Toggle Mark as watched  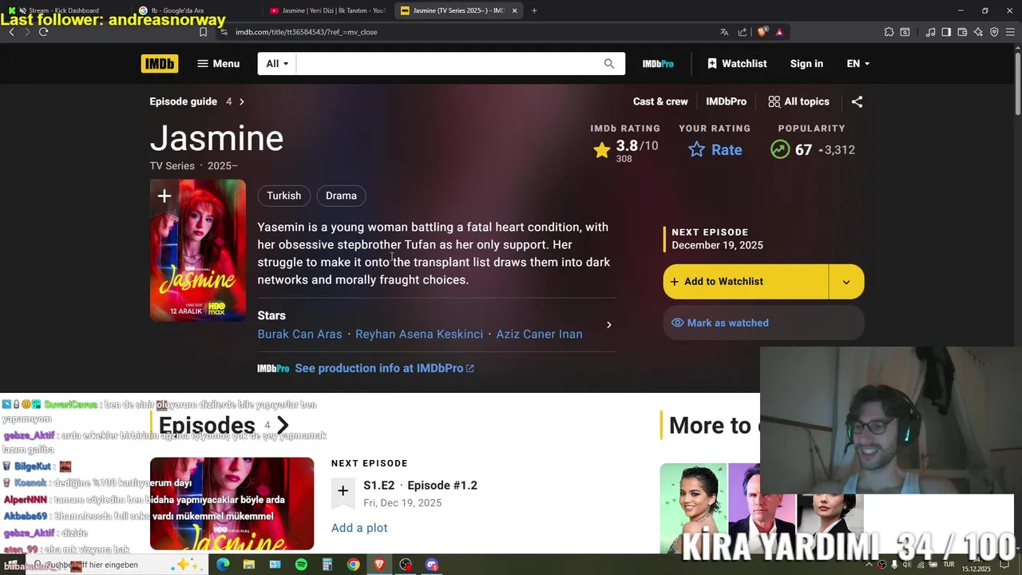[763, 323]
